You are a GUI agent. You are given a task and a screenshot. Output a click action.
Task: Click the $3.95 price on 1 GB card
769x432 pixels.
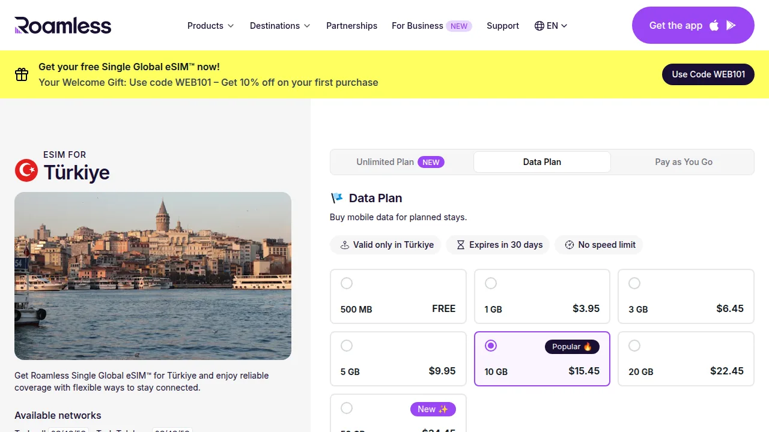point(586,308)
